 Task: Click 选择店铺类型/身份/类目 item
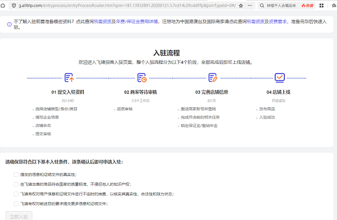click(x=56, y=109)
